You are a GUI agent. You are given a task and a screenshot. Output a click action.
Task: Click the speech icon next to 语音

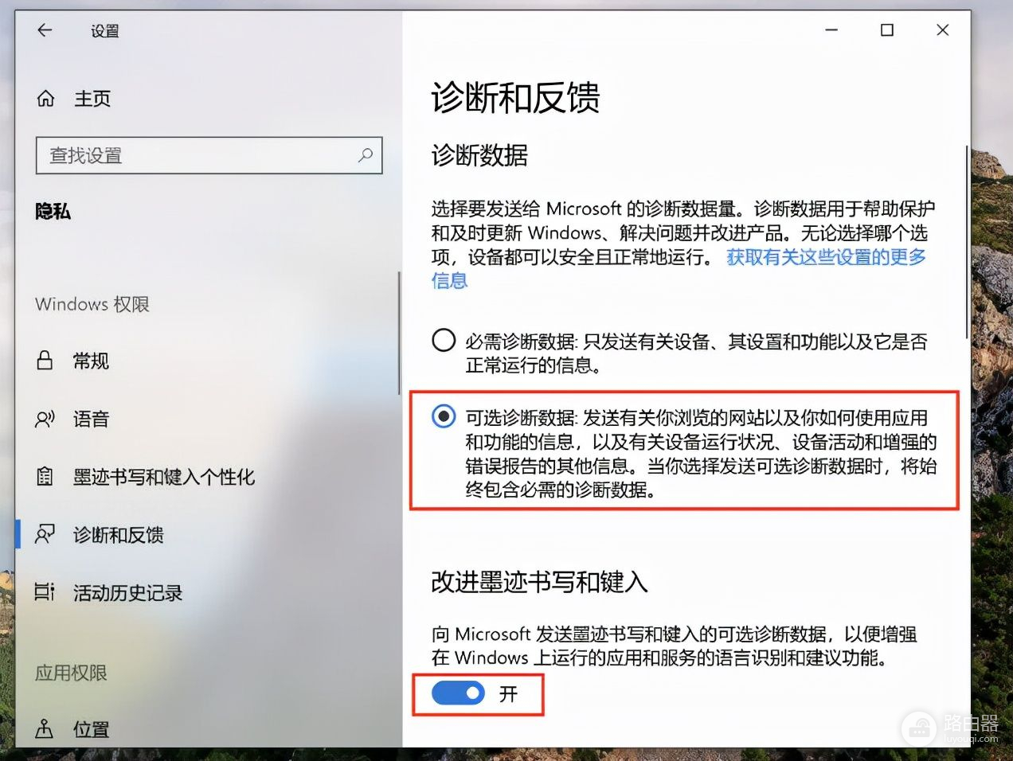click(45, 419)
